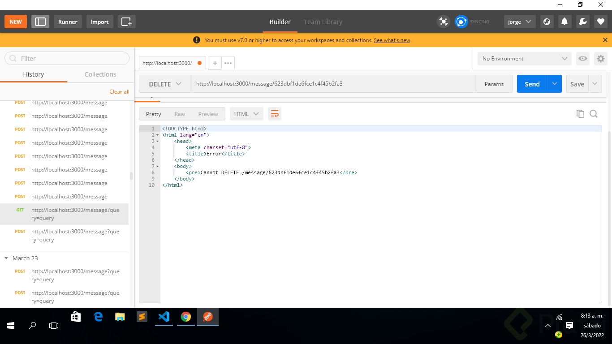
Task: Fold the head tag at line 3
Action: (x=157, y=141)
